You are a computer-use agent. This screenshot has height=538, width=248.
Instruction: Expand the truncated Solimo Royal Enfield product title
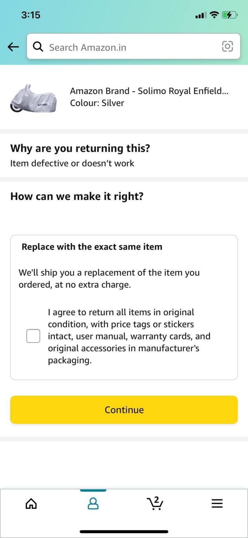[149, 91]
